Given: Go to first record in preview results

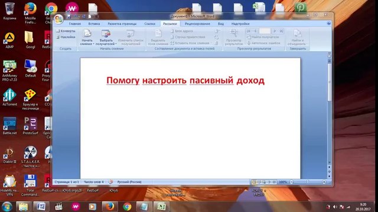Looking at the screenshot, I should 249,31.
